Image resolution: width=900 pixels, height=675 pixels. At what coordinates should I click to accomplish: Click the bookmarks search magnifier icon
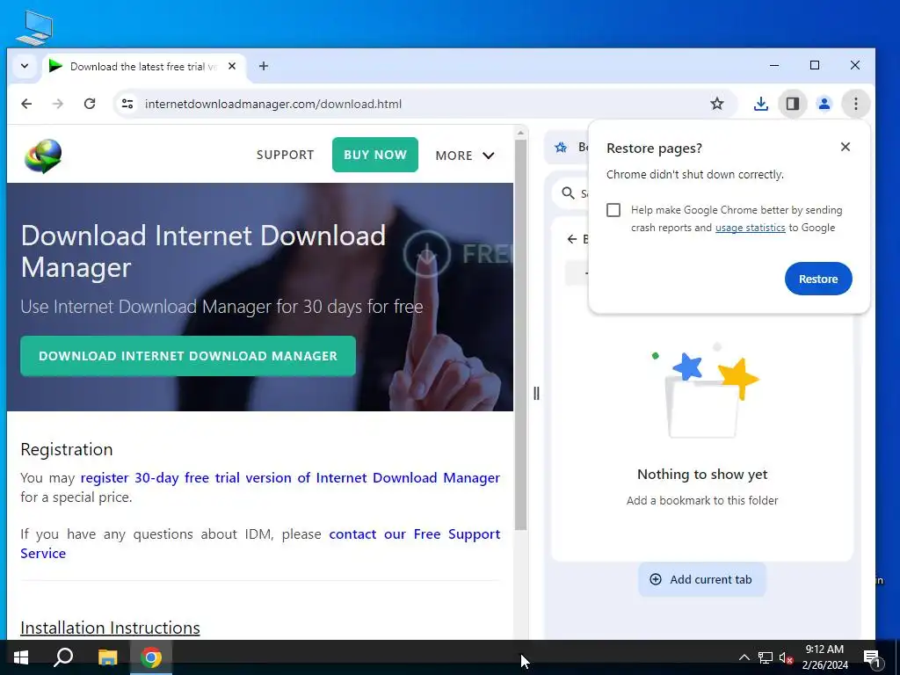point(569,193)
